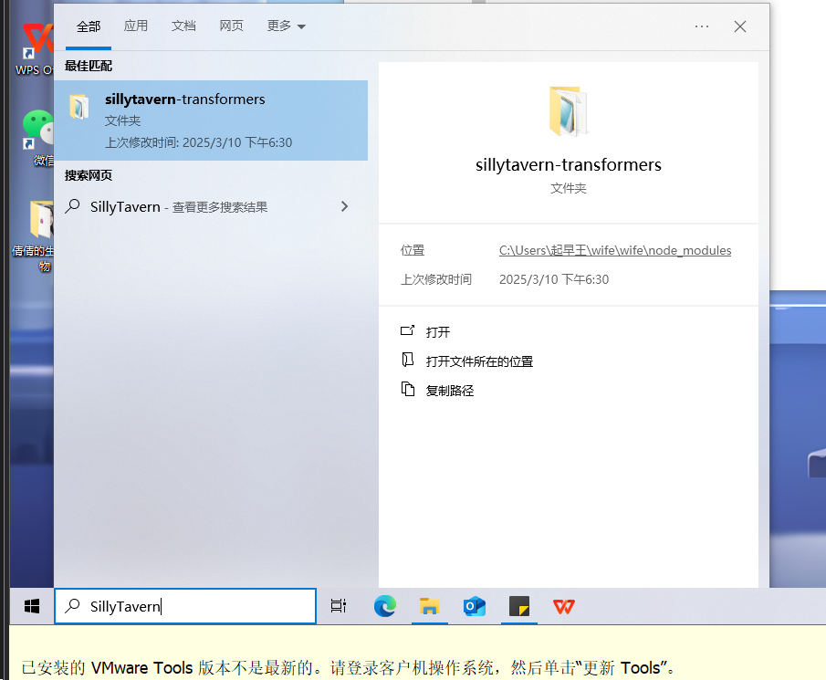The height and width of the screenshot is (680, 826).
Task: Focus the taskbar search box with SillyTavern
Action: click(x=185, y=606)
